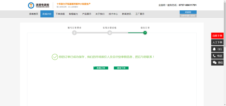Click the red 自助下单 side button
This screenshot has width=226, height=106.
217,36
